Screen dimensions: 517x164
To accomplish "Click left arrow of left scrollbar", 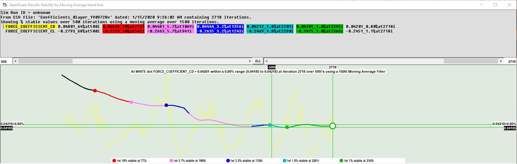I will [16, 61].
